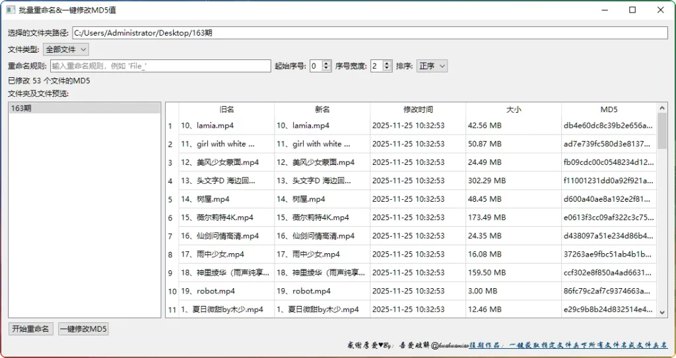Open the 文件类型 dropdown showing 全部文件
This screenshot has width=676, height=358.
pos(66,49)
